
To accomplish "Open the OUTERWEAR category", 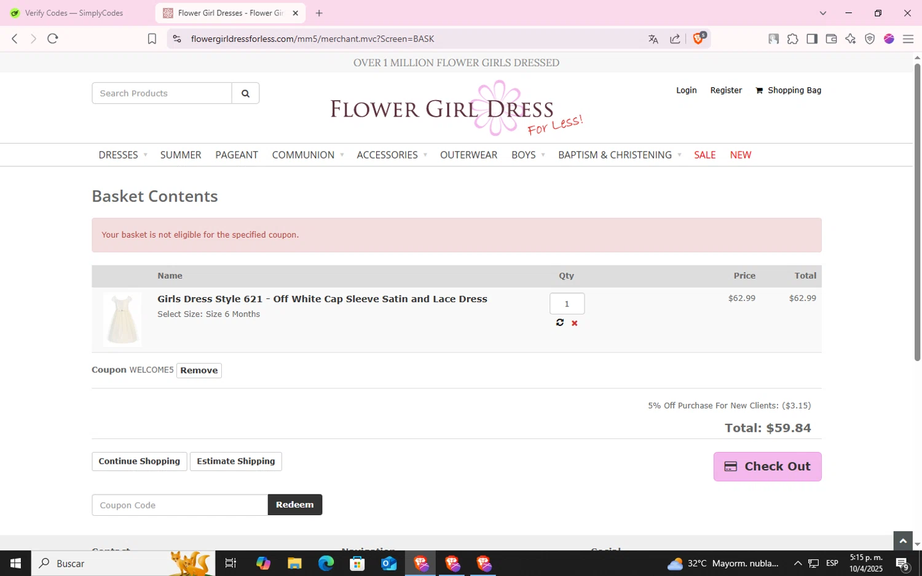I will click(468, 155).
